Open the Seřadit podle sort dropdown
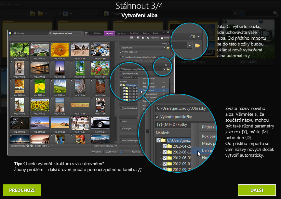281x199 pixels. [x=50, y=146]
